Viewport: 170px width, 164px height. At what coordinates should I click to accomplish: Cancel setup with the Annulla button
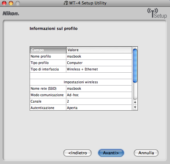coord(146,153)
